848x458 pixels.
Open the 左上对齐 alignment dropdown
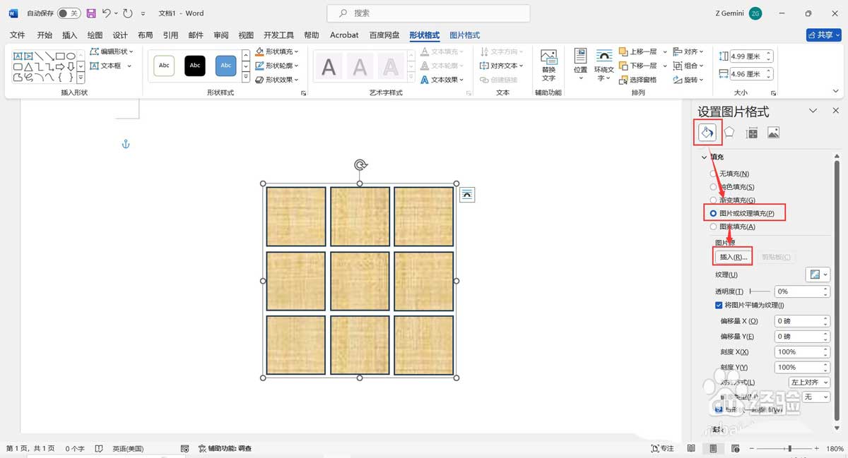tap(808, 382)
